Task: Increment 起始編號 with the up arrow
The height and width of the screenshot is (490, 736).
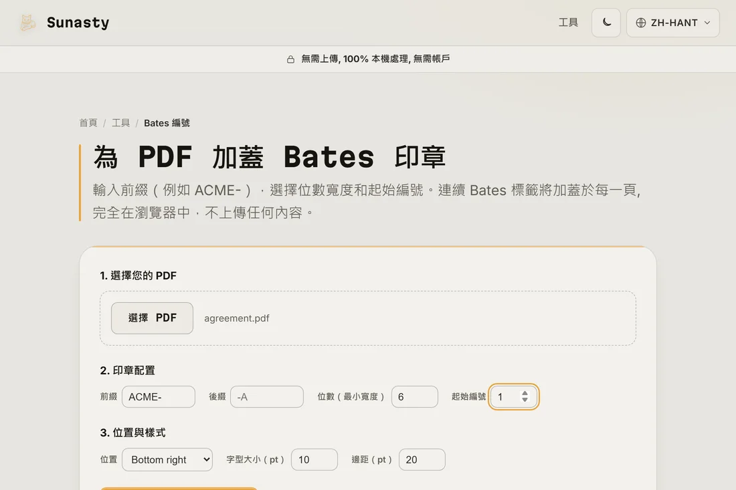Action: point(525,394)
